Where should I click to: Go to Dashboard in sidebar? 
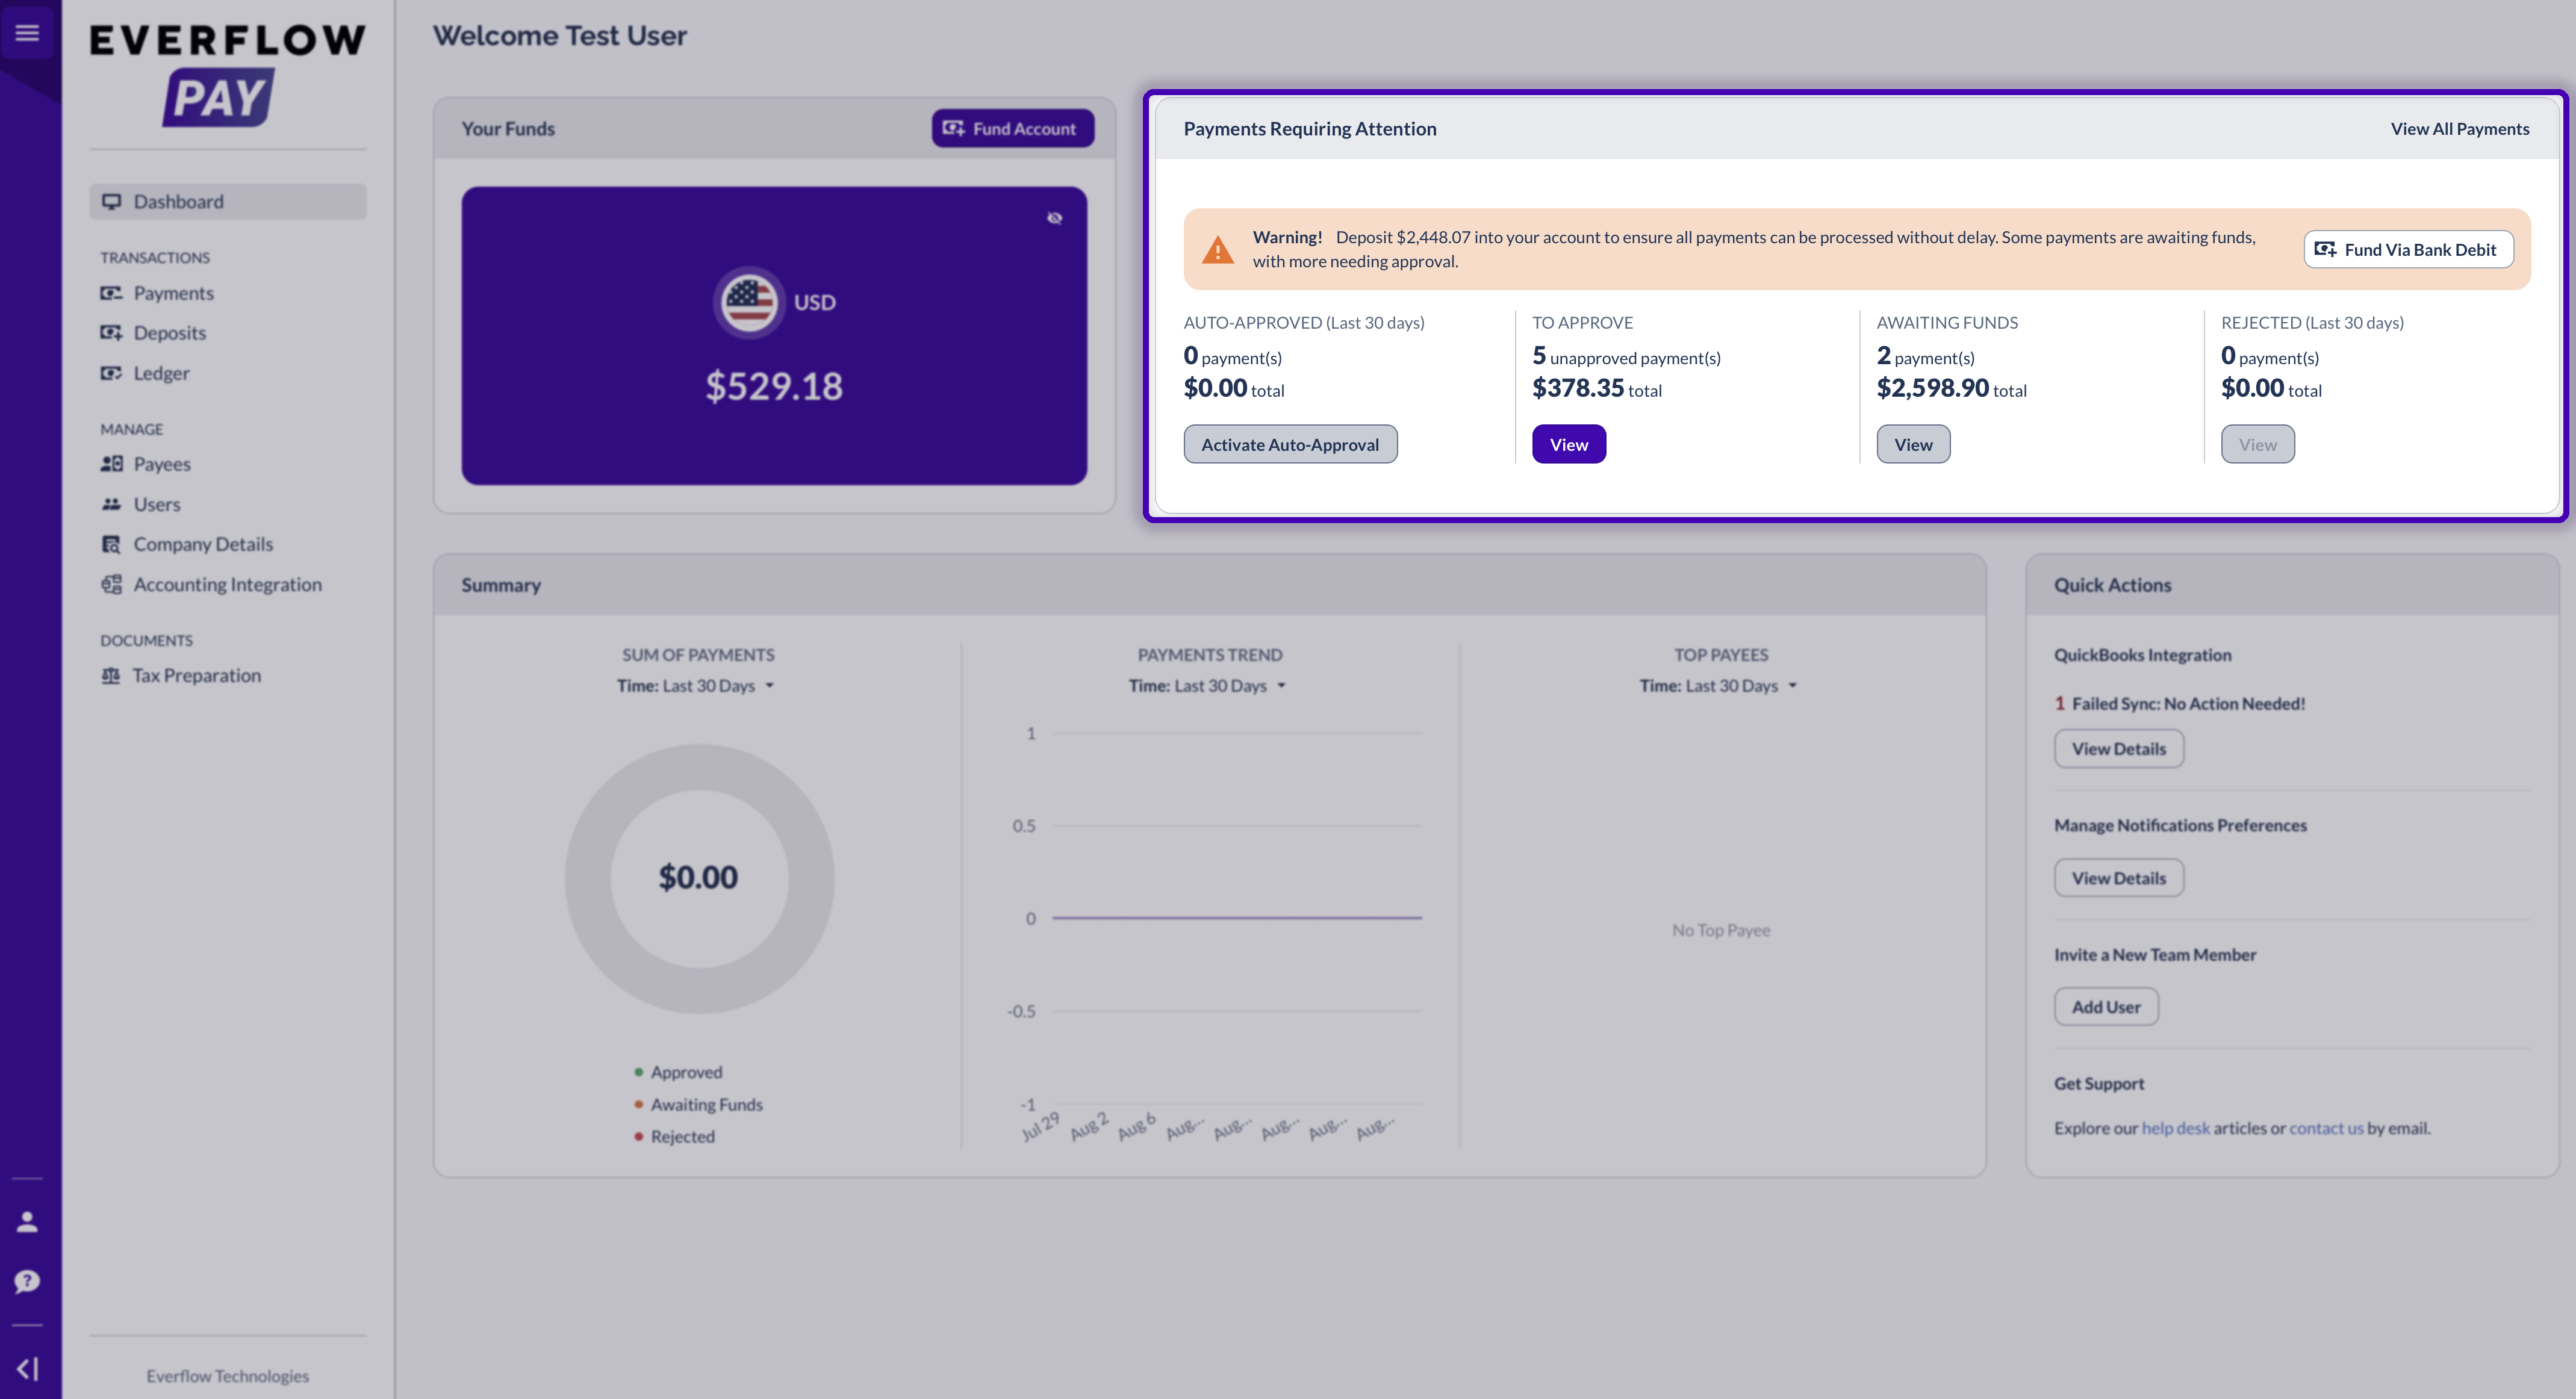[228, 202]
